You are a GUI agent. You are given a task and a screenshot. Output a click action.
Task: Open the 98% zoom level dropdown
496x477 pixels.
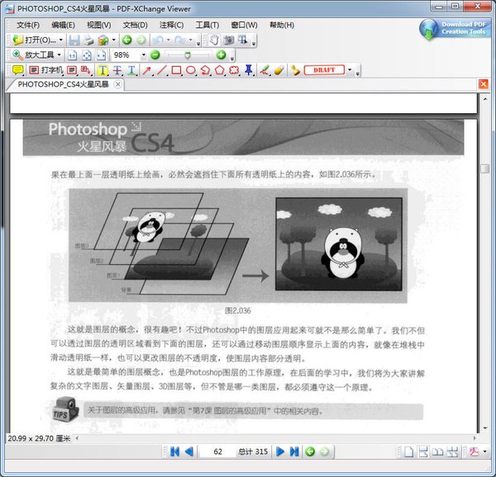[143, 55]
